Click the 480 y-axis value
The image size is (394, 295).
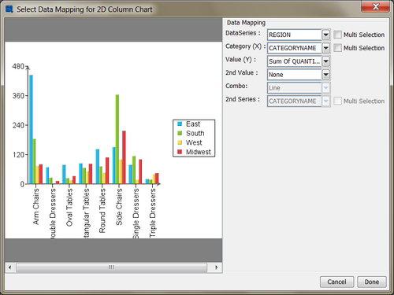18,67
